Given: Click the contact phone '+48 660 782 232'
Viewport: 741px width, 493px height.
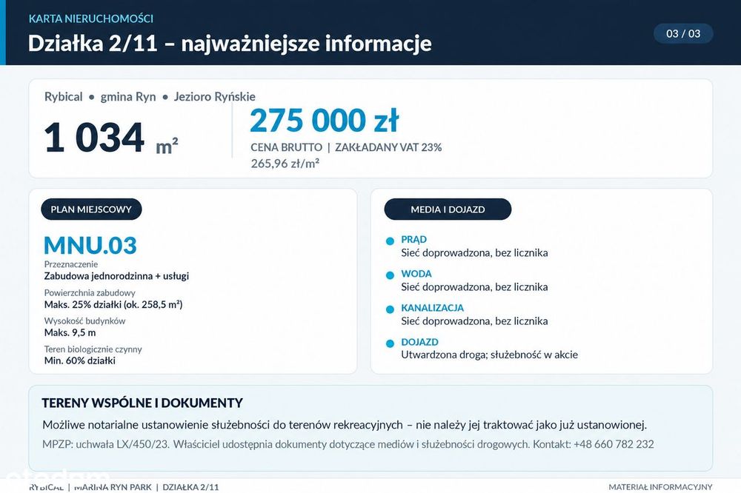Looking at the screenshot, I should coord(614,444).
